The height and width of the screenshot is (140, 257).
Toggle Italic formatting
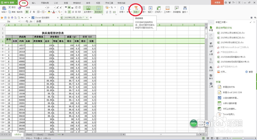pyautogui.click(x=31, y=12)
